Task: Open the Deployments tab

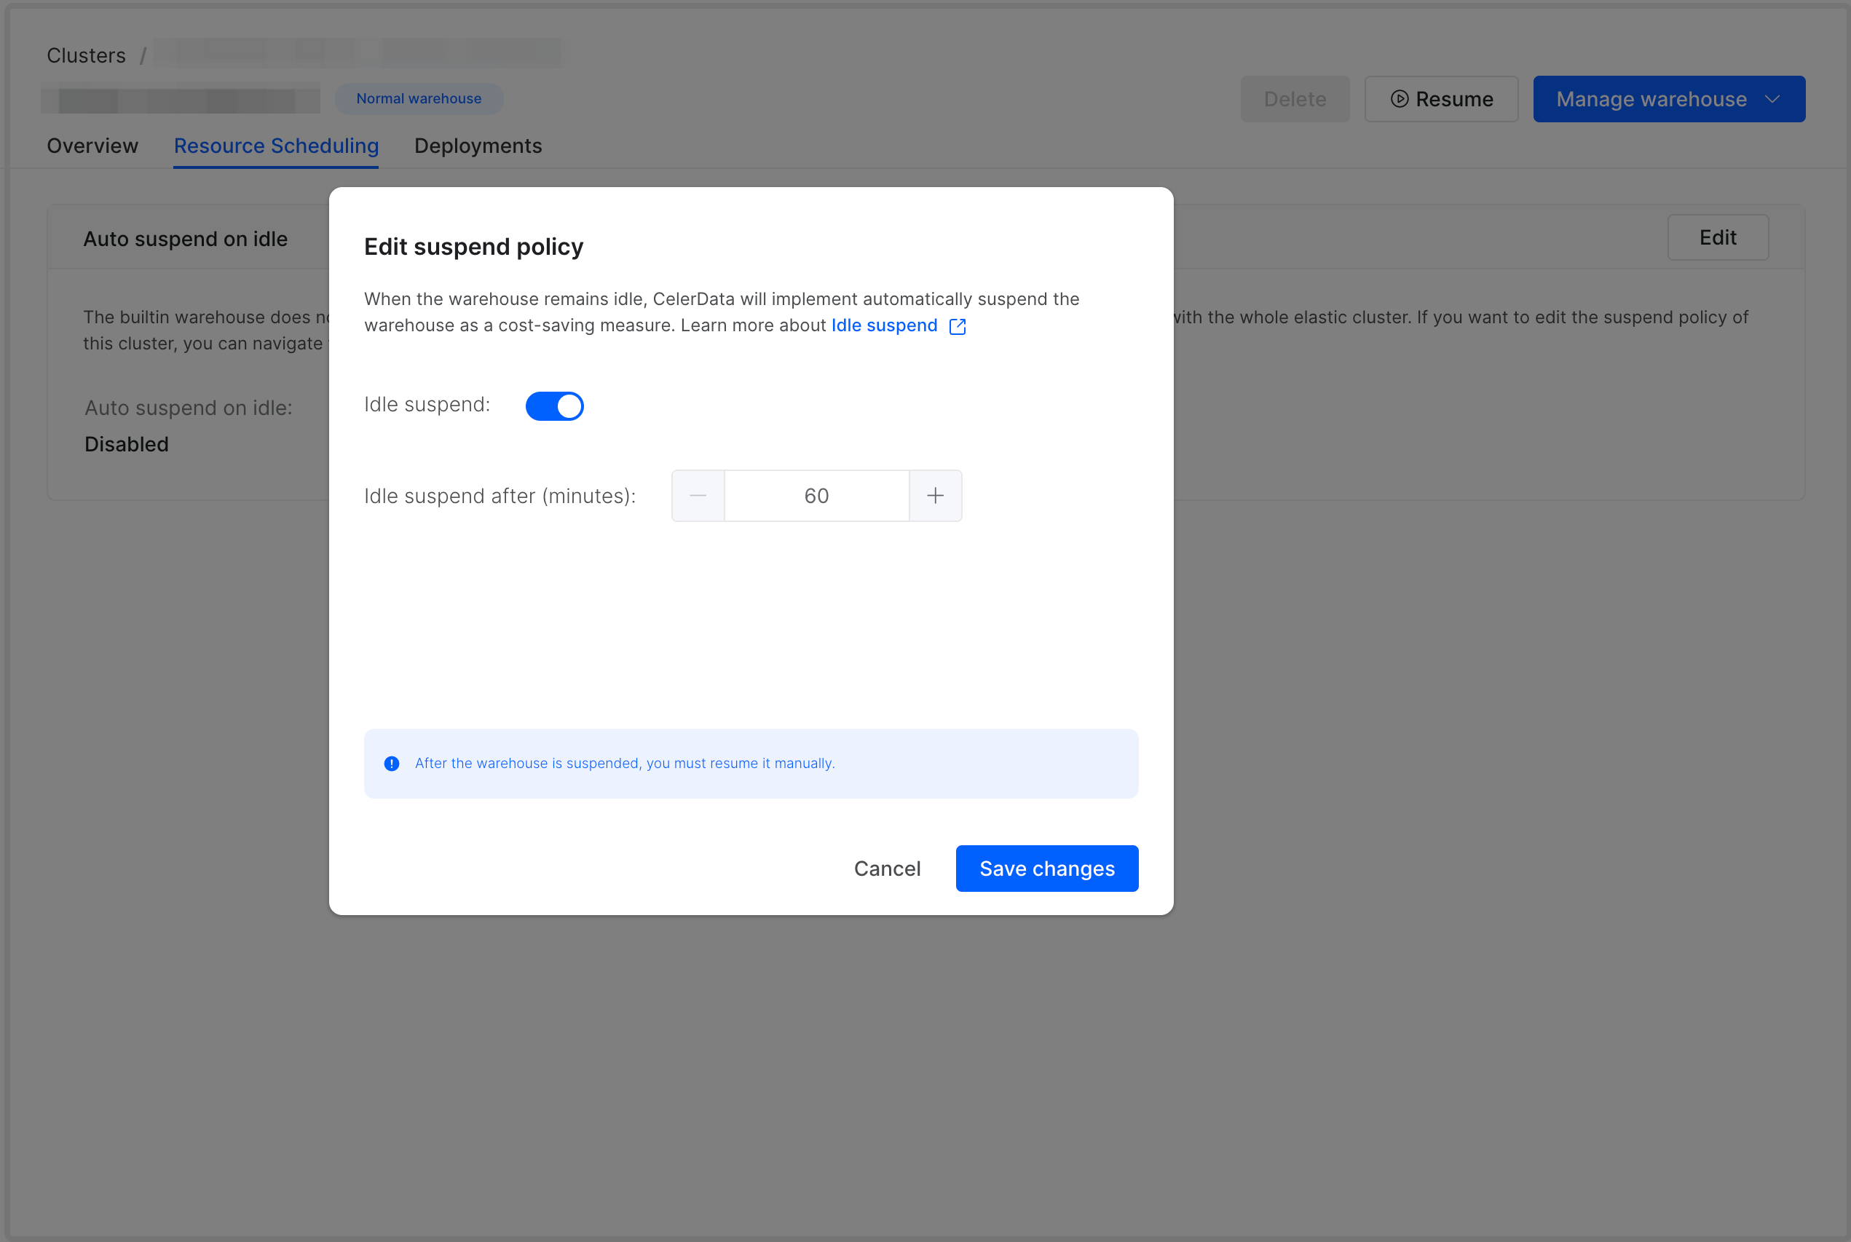Action: pos(478,146)
